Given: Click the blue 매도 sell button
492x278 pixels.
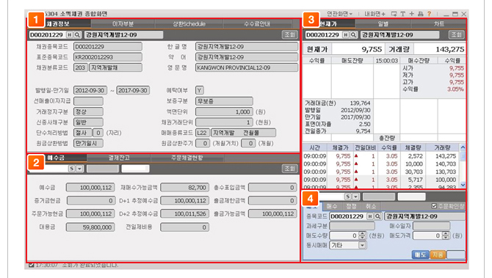Looking at the screenshot, I should point(420,255).
